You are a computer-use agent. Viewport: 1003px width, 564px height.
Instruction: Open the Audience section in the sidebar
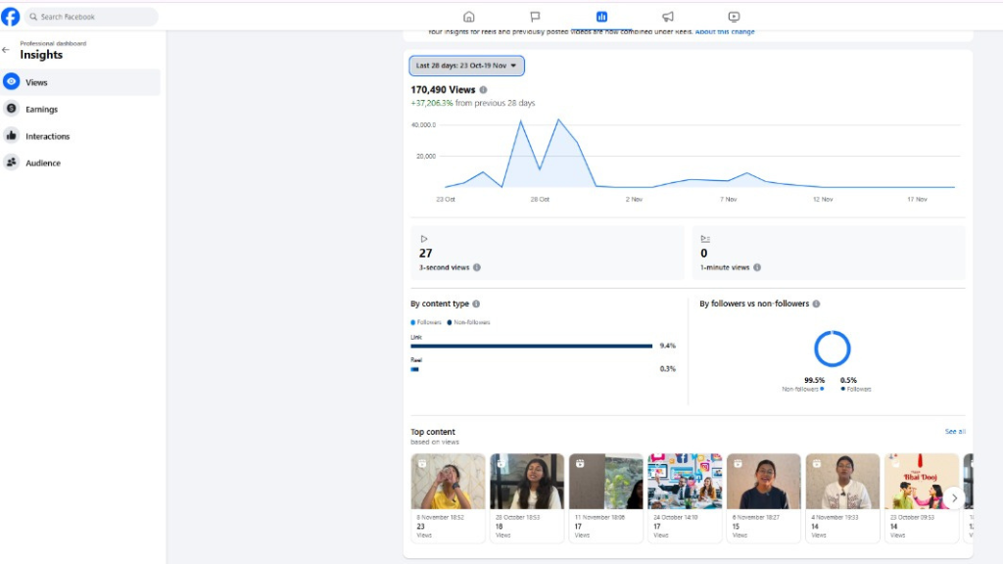coord(43,164)
